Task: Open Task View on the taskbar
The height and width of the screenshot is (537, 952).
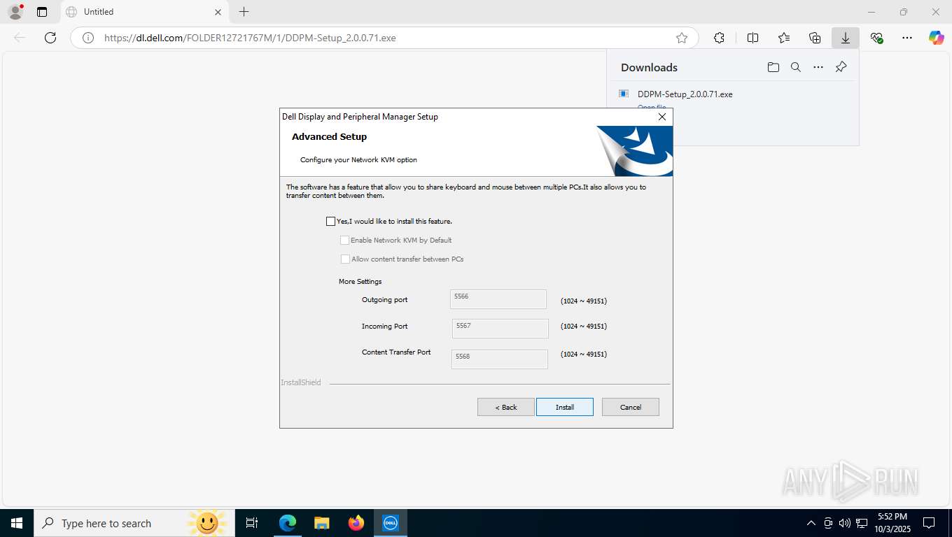Action: 252,523
